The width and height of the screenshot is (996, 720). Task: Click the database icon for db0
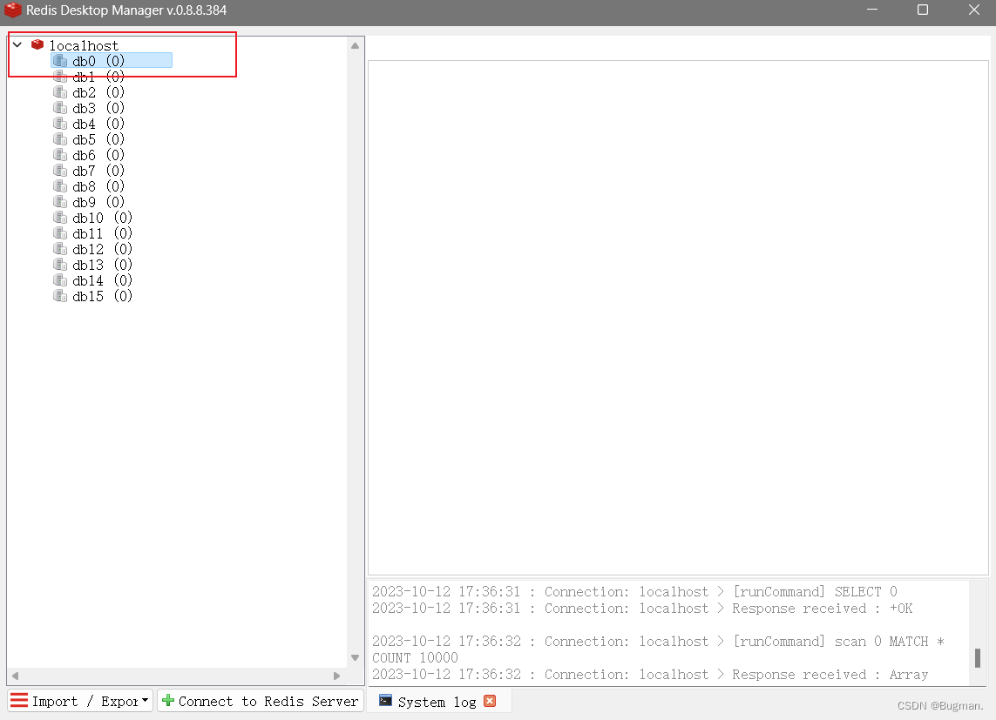[60, 61]
